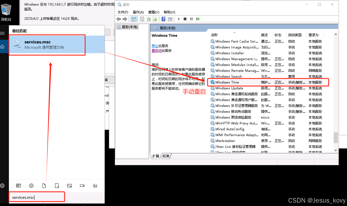Filter search by Music icon
This screenshot has height=206, width=347.
95,186
